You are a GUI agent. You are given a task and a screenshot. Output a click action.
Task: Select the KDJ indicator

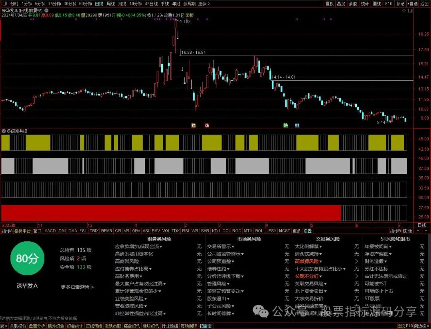[x=216, y=230]
